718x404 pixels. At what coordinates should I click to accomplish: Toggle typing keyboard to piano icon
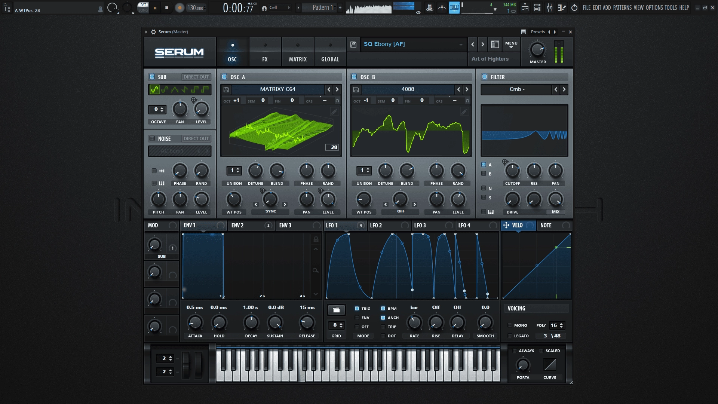(x=454, y=7)
